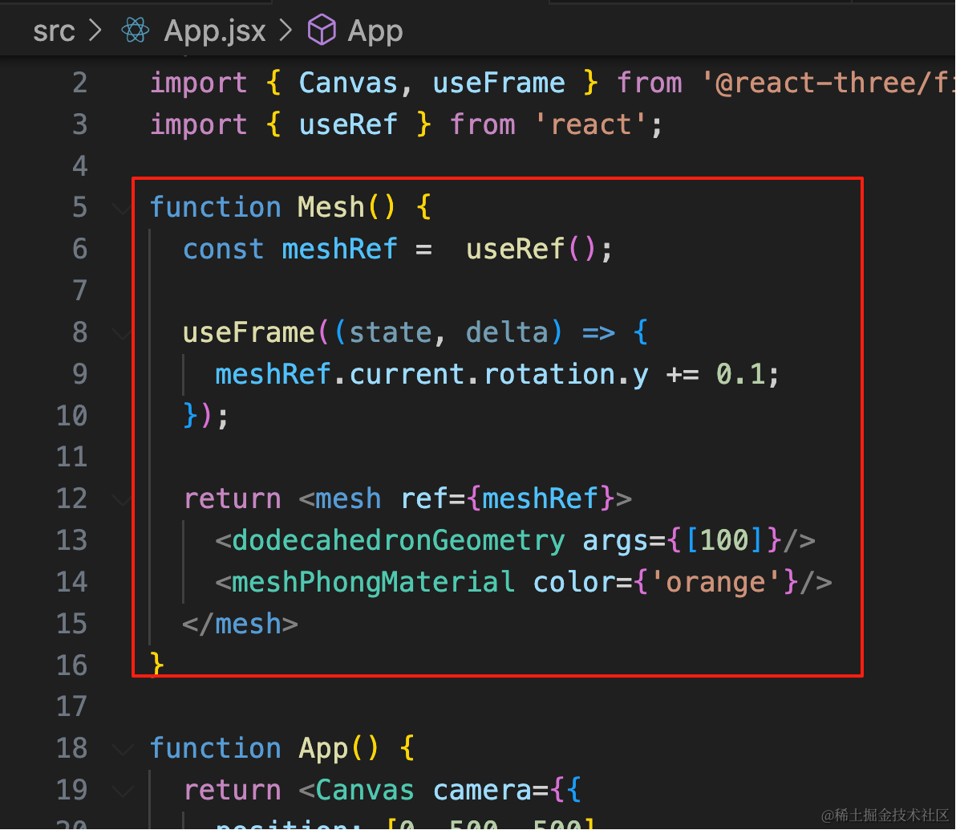
Task: Select the App symbol breadcrumb
Action: [x=375, y=31]
